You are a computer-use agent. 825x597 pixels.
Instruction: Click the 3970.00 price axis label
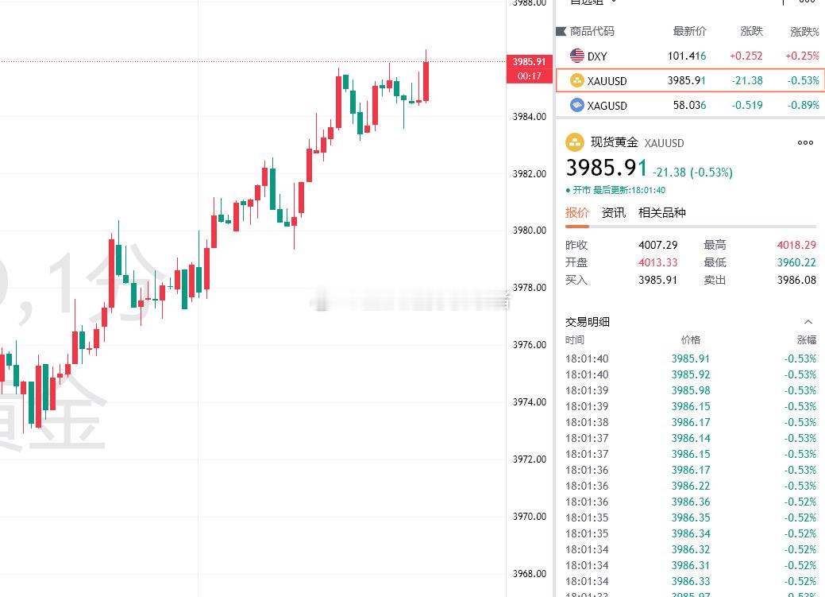pyautogui.click(x=530, y=517)
